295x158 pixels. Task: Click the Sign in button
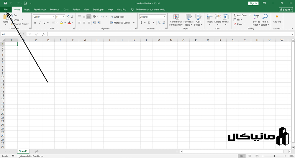253,3
